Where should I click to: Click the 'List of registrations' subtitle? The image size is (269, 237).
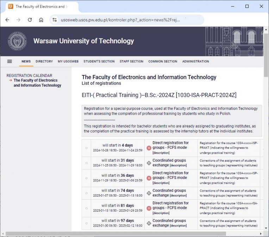101,83
